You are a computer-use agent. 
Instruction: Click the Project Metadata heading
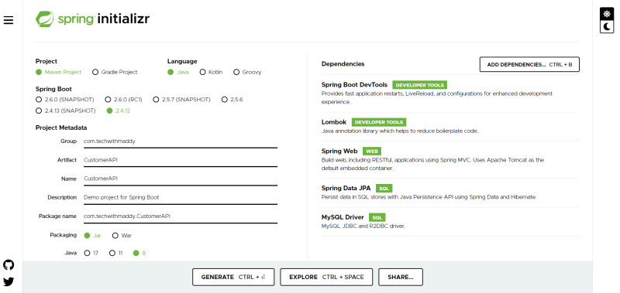click(x=61, y=128)
